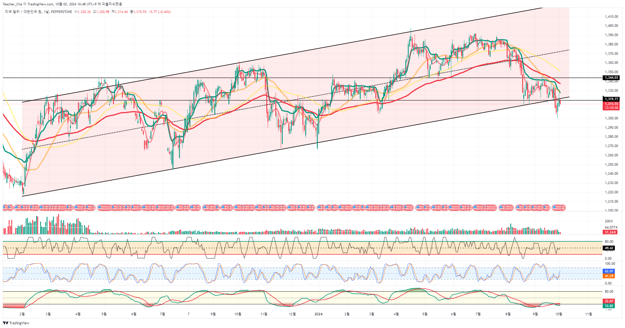Select the 1,319.77 horizontal line price tag

click(611, 99)
